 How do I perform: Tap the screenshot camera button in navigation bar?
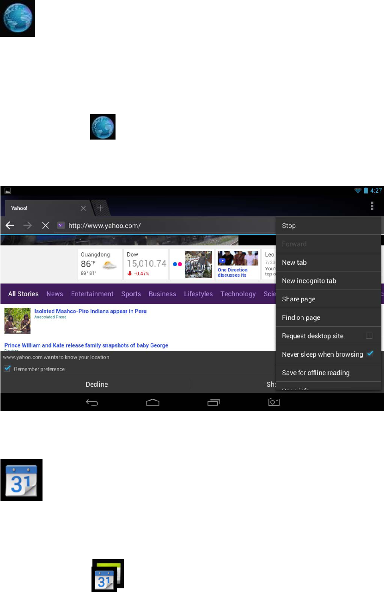pyautogui.click(x=274, y=403)
